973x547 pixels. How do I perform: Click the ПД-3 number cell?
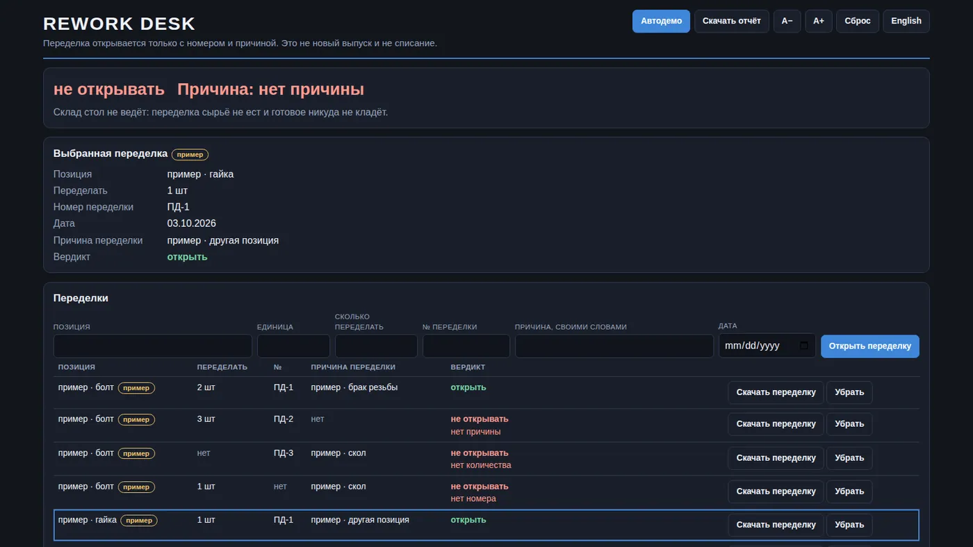(284, 453)
